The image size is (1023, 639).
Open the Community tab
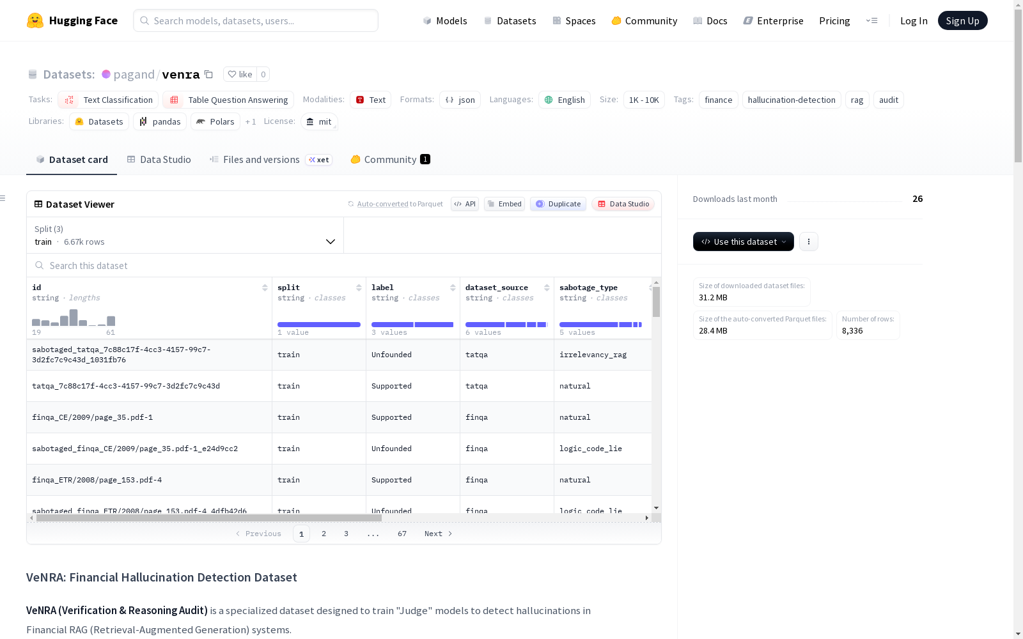(390, 159)
